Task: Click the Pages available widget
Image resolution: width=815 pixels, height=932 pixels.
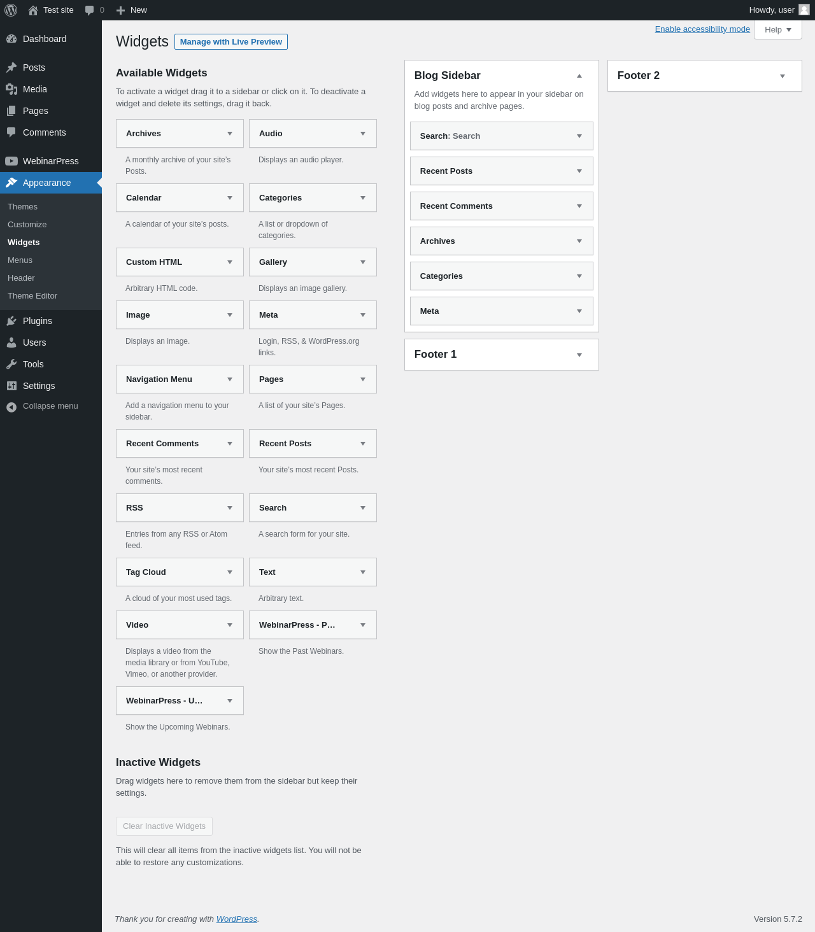Action: [x=313, y=379]
